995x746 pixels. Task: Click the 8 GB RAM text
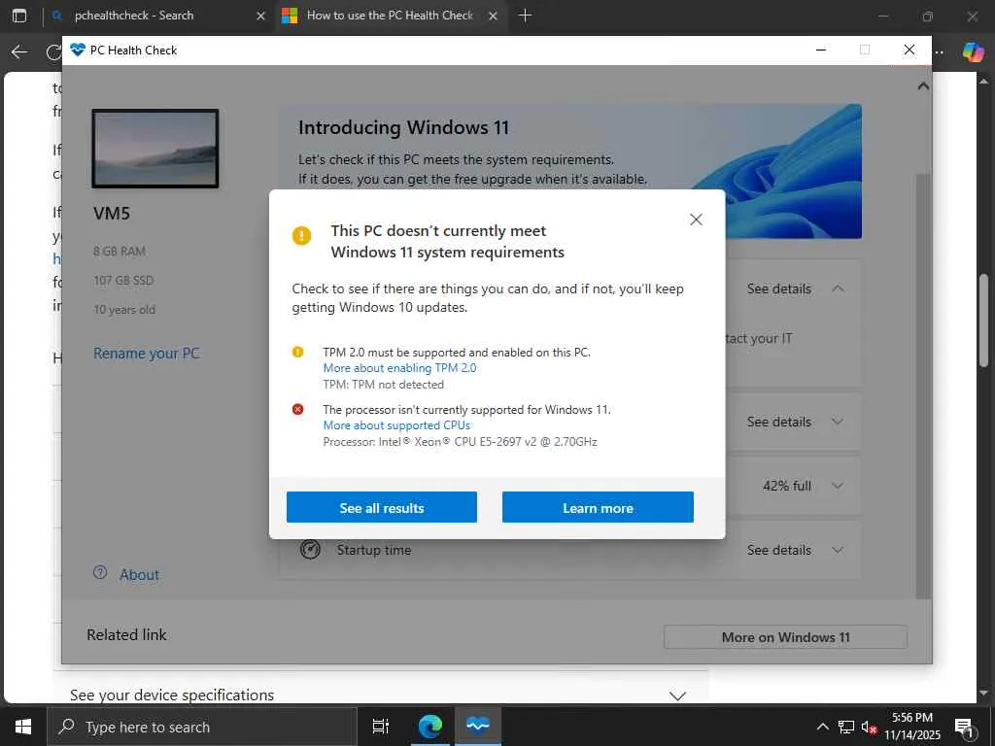[x=120, y=252]
